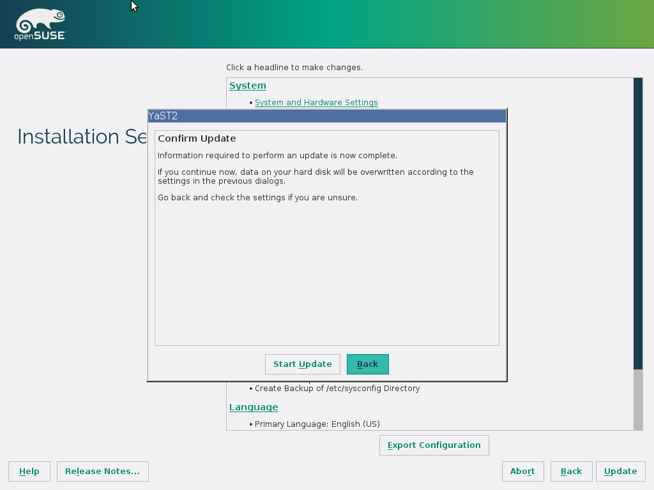654x490 pixels.
Task: Click the light scrollbar track below the thumb
Action: coord(638,399)
